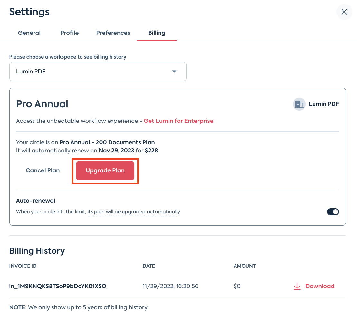Click the Download invoice link
This screenshot has height=321, width=357.
tap(320, 286)
